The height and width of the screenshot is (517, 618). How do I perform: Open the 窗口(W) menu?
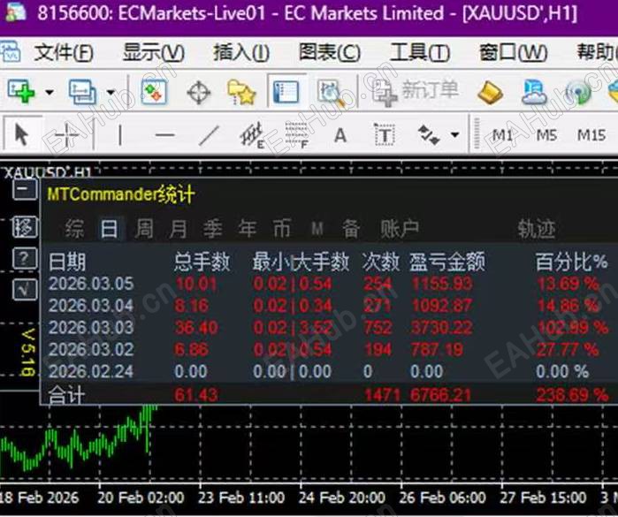513,52
